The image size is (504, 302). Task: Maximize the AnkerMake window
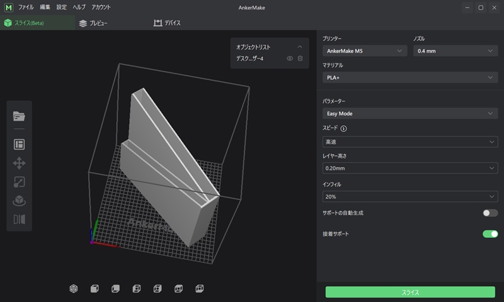[x=481, y=8]
